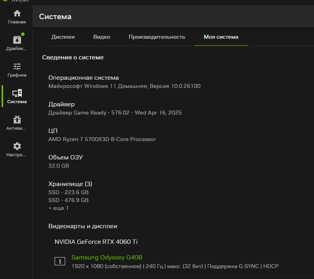Expand storage list via '+ еще 1'
Viewport: 314px width, 279px height.
(x=59, y=208)
